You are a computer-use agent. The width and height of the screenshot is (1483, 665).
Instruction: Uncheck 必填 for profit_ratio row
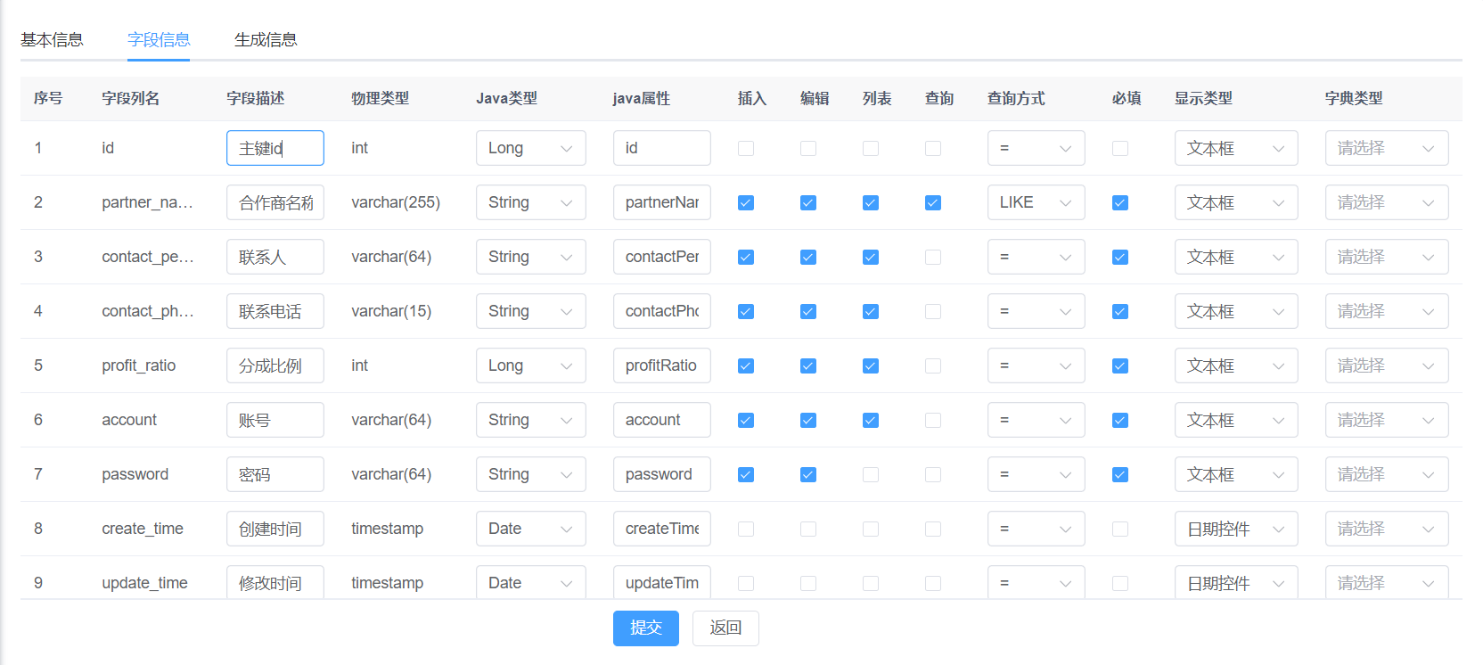click(x=1120, y=365)
